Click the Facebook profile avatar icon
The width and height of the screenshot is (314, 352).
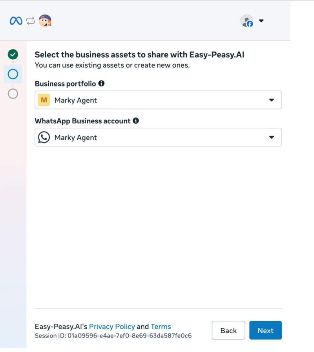click(x=247, y=21)
